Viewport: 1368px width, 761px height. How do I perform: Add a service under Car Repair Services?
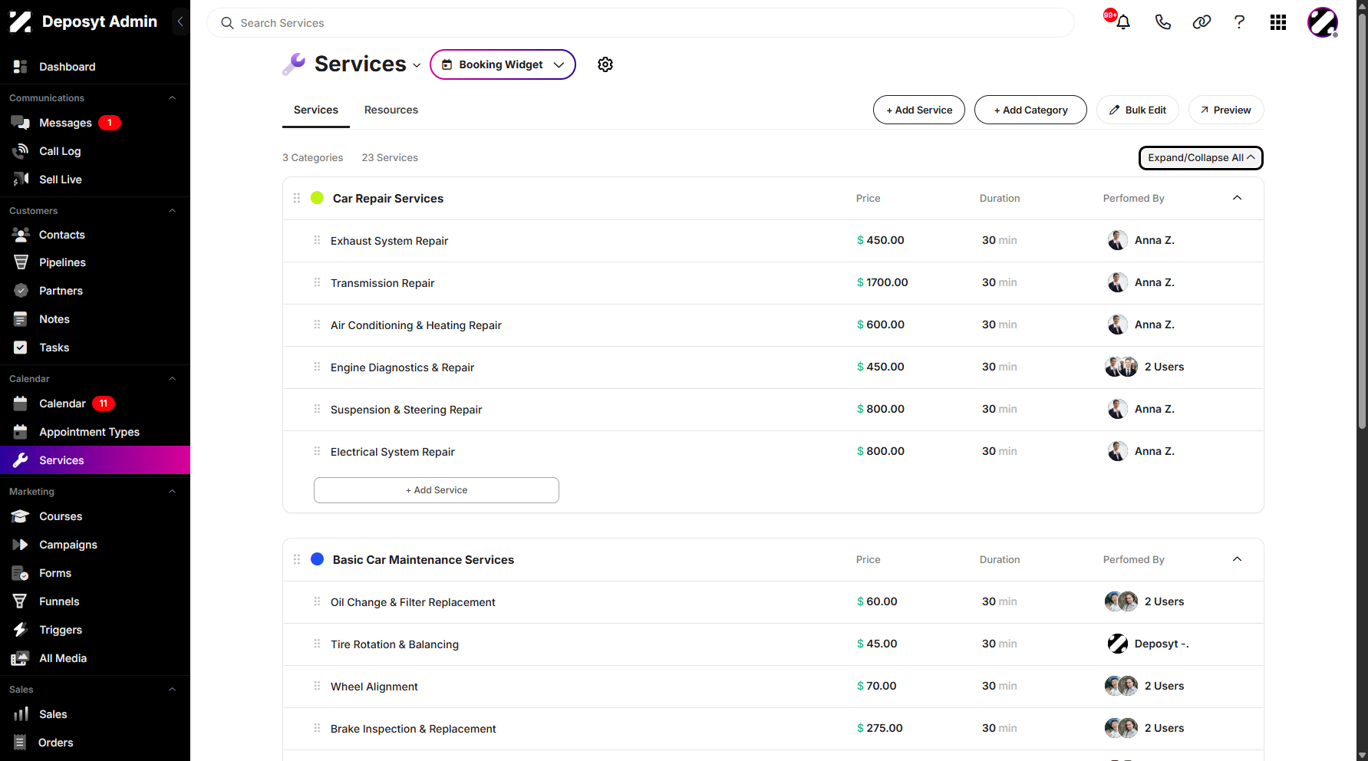[437, 490]
